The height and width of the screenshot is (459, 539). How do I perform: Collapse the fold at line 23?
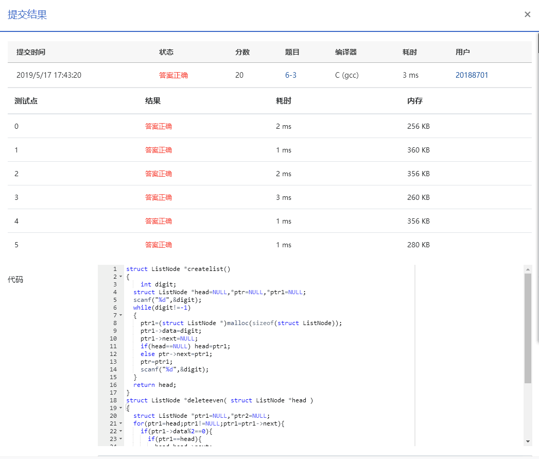[x=120, y=439]
